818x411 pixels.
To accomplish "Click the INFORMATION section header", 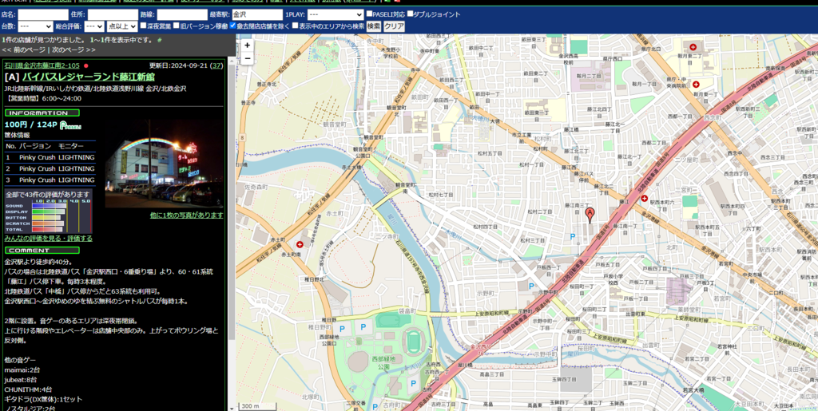I will click(42, 113).
